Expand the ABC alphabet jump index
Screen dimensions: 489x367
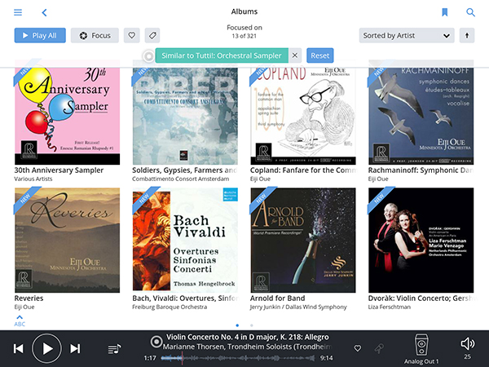20,321
